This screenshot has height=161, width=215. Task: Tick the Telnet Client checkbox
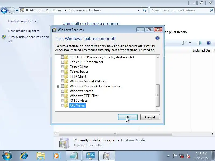click(62, 67)
